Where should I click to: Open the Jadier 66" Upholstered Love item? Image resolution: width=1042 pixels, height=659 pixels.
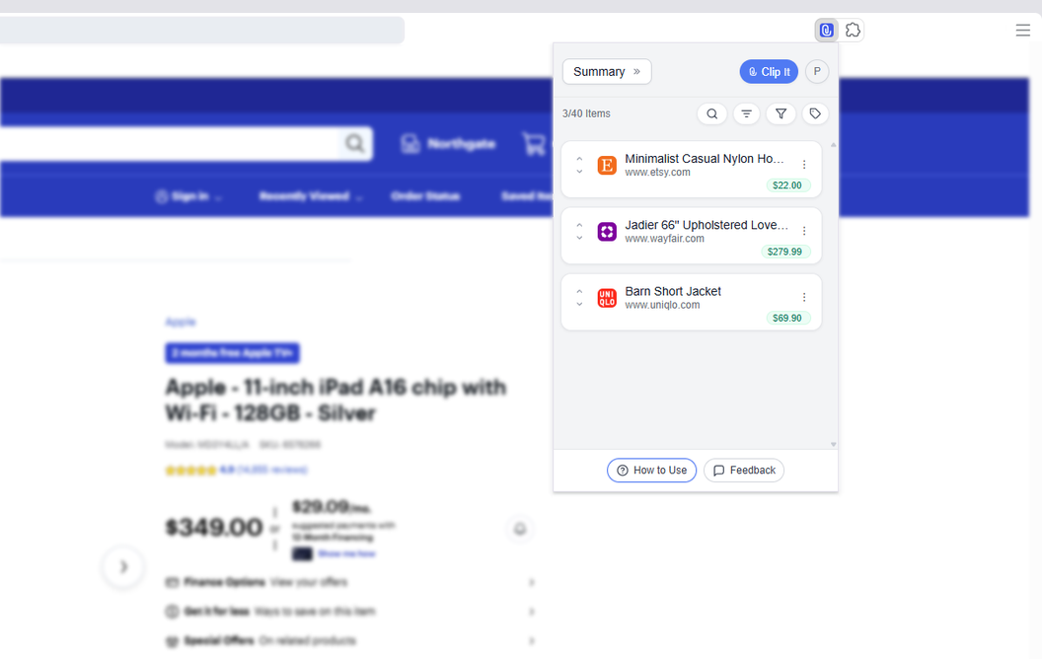pyautogui.click(x=707, y=225)
